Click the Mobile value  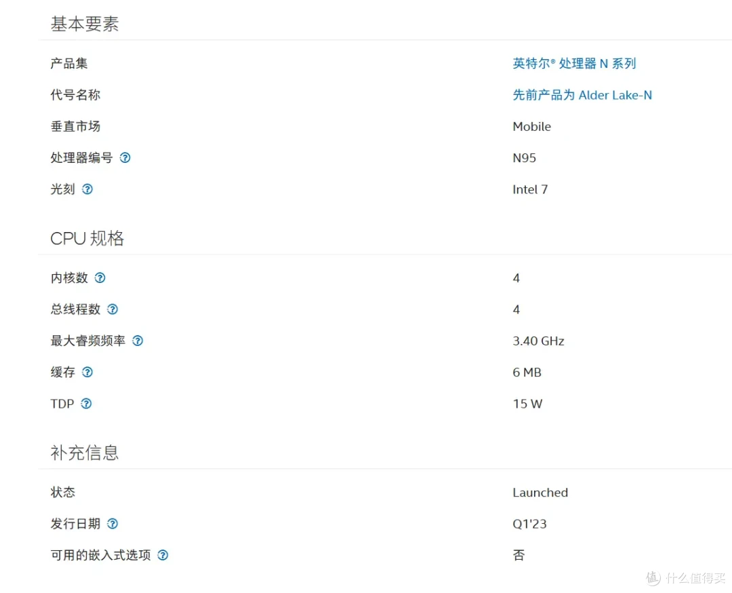532,127
